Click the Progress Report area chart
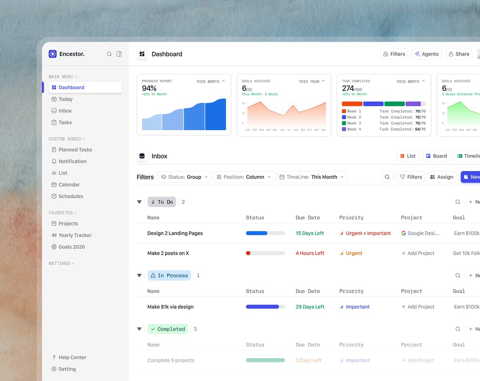480x381 pixels. (184, 114)
